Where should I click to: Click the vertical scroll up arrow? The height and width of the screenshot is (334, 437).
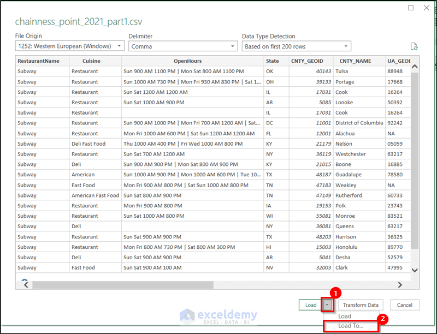tap(415, 67)
